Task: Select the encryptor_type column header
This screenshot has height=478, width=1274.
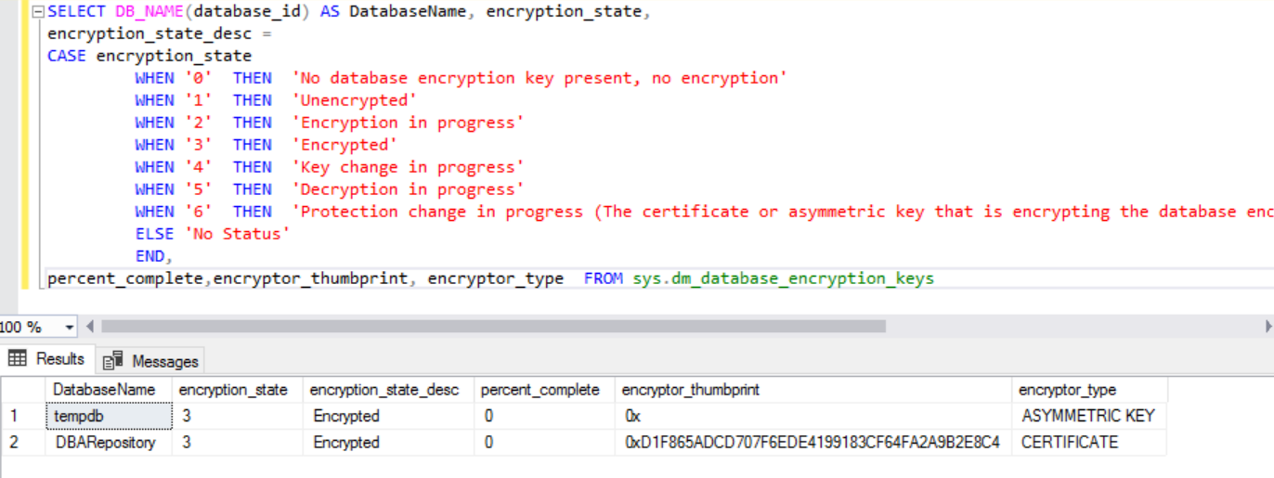Action: (x=1067, y=390)
